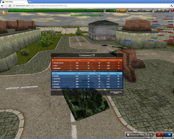
Task: Click the clock timer icon
Action: [x=146, y=135]
